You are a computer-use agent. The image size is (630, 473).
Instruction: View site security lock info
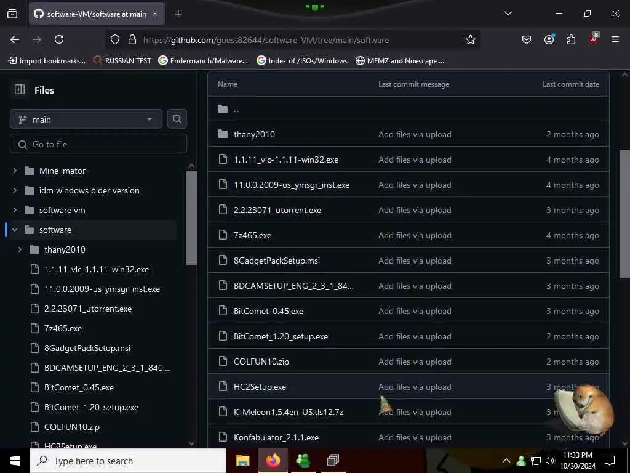pyautogui.click(x=132, y=39)
